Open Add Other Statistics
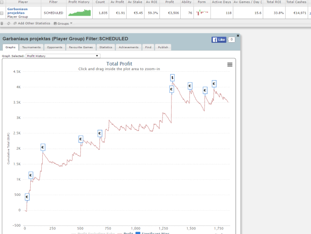The image size is (311, 234). (x=32, y=23)
